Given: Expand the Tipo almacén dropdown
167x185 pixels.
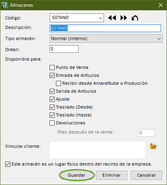Looking at the screenshot, I should point(106,38).
